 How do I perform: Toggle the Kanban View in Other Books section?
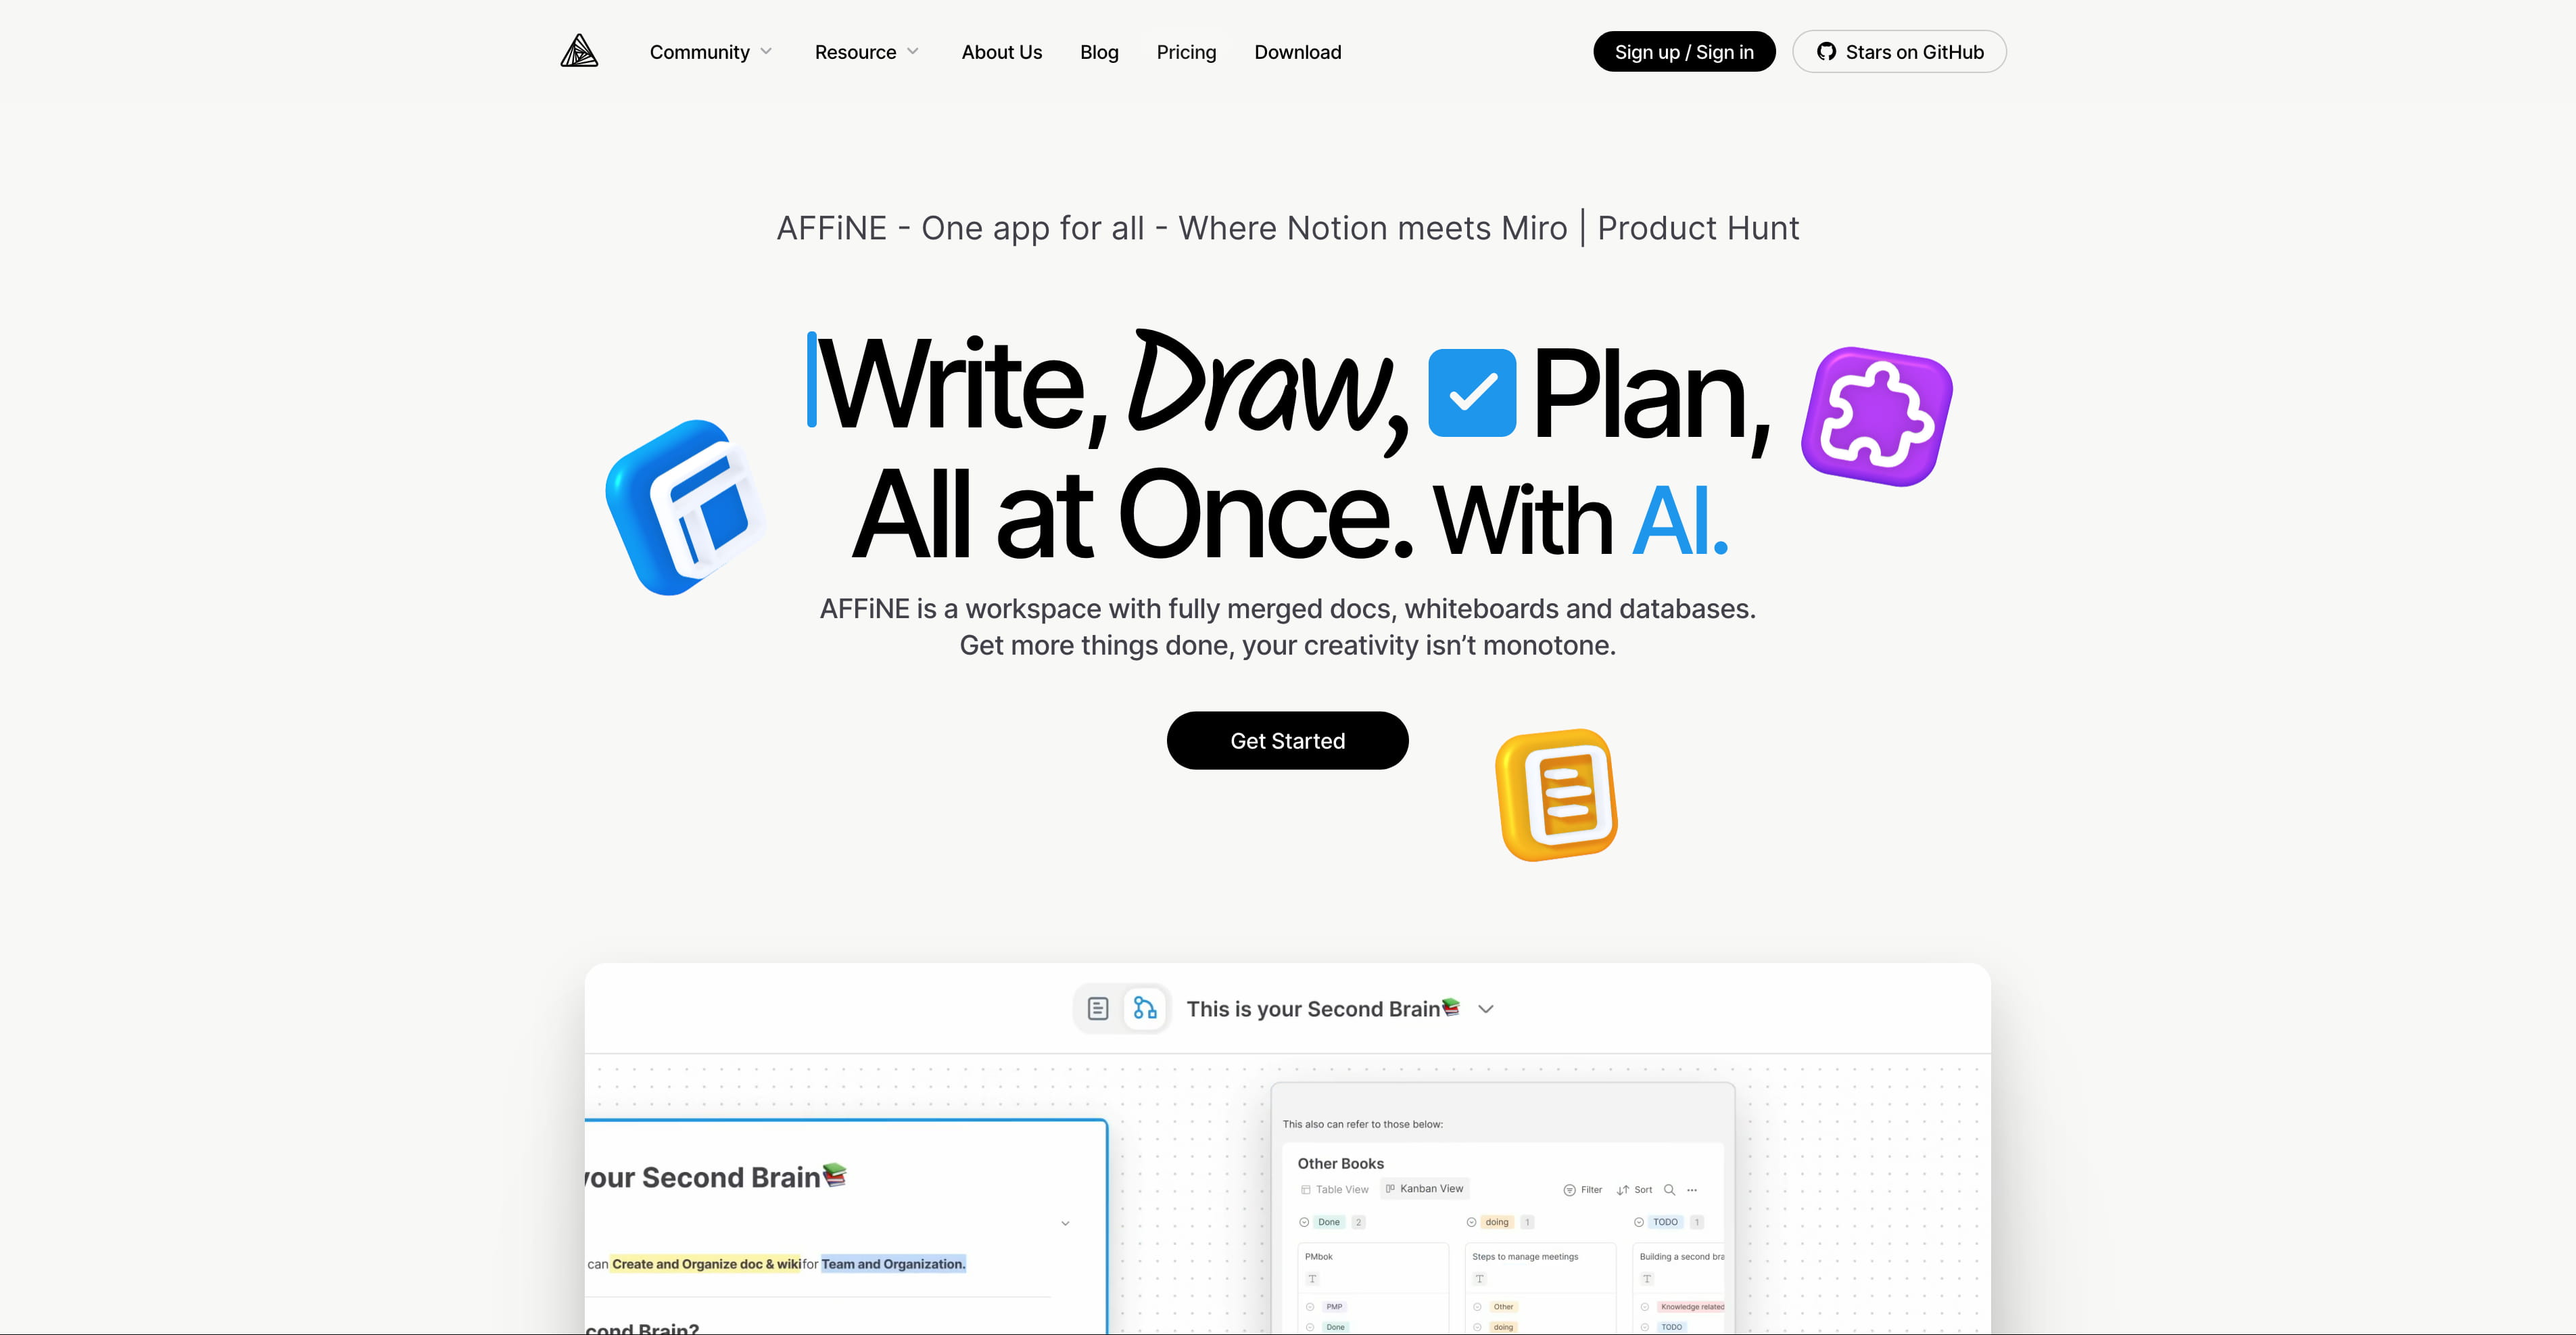point(1426,1188)
